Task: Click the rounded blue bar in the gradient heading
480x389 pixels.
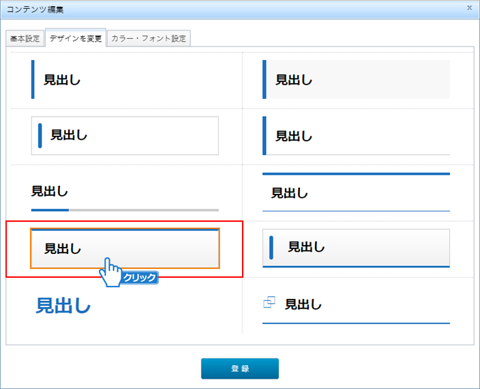Action: click(x=271, y=247)
